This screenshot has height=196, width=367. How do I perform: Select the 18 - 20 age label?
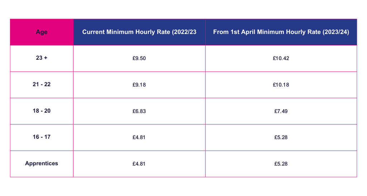(x=42, y=111)
